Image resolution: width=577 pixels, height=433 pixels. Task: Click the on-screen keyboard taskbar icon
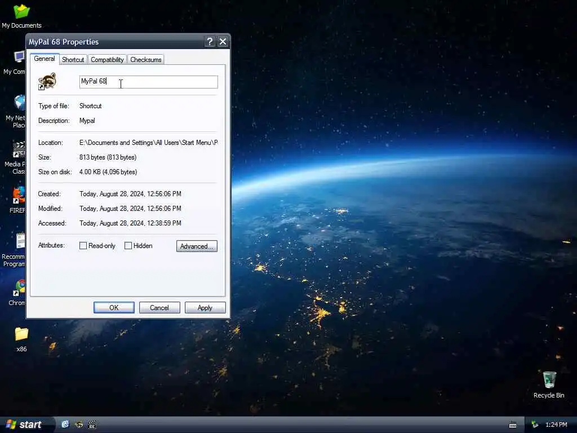[513, 425]
